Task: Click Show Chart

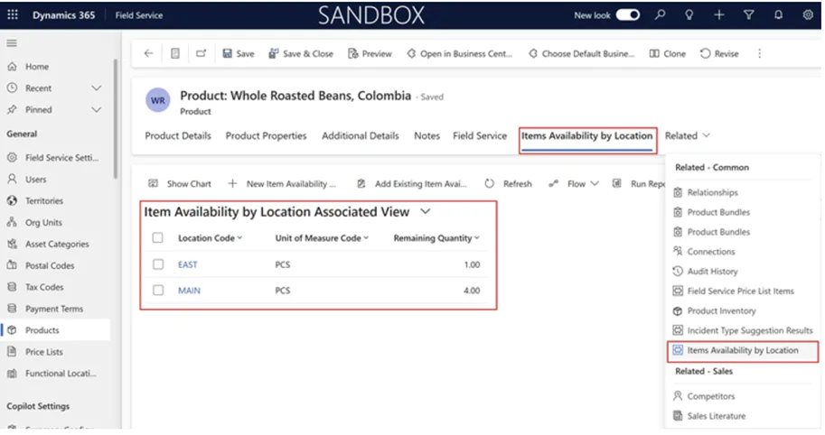Action: coord(180,184)
